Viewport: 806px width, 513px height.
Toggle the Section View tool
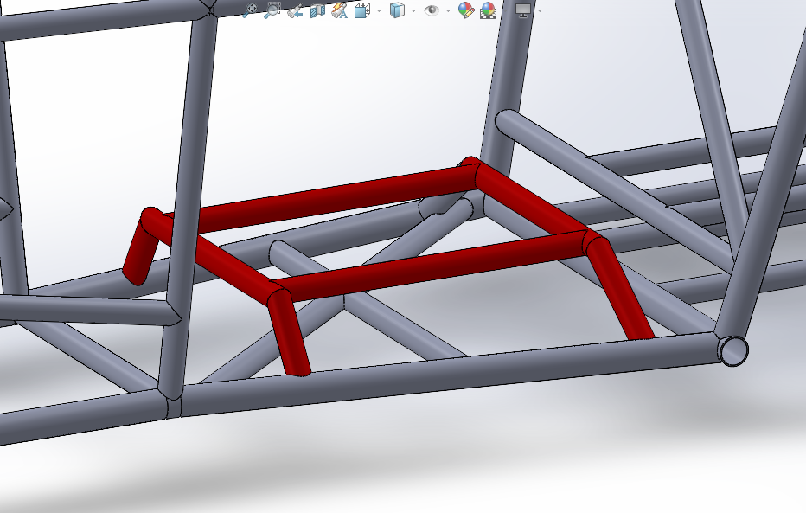pos(317,10)
